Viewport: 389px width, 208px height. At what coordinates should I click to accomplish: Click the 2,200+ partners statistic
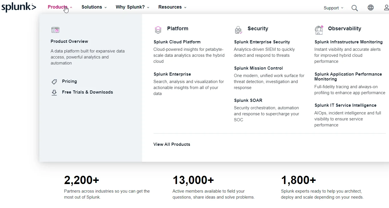point(82,180)
